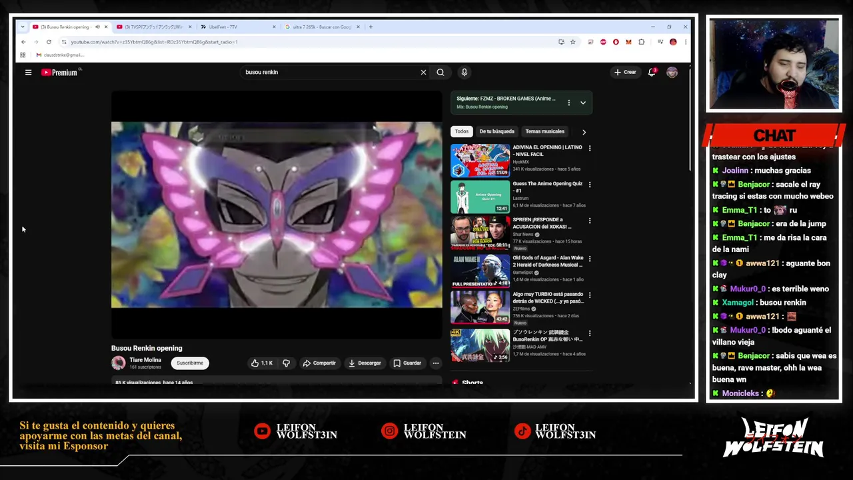Open options for the ADIVINA EL OPENING video
Screen dimensions: 853x480
tap(589, 148)
